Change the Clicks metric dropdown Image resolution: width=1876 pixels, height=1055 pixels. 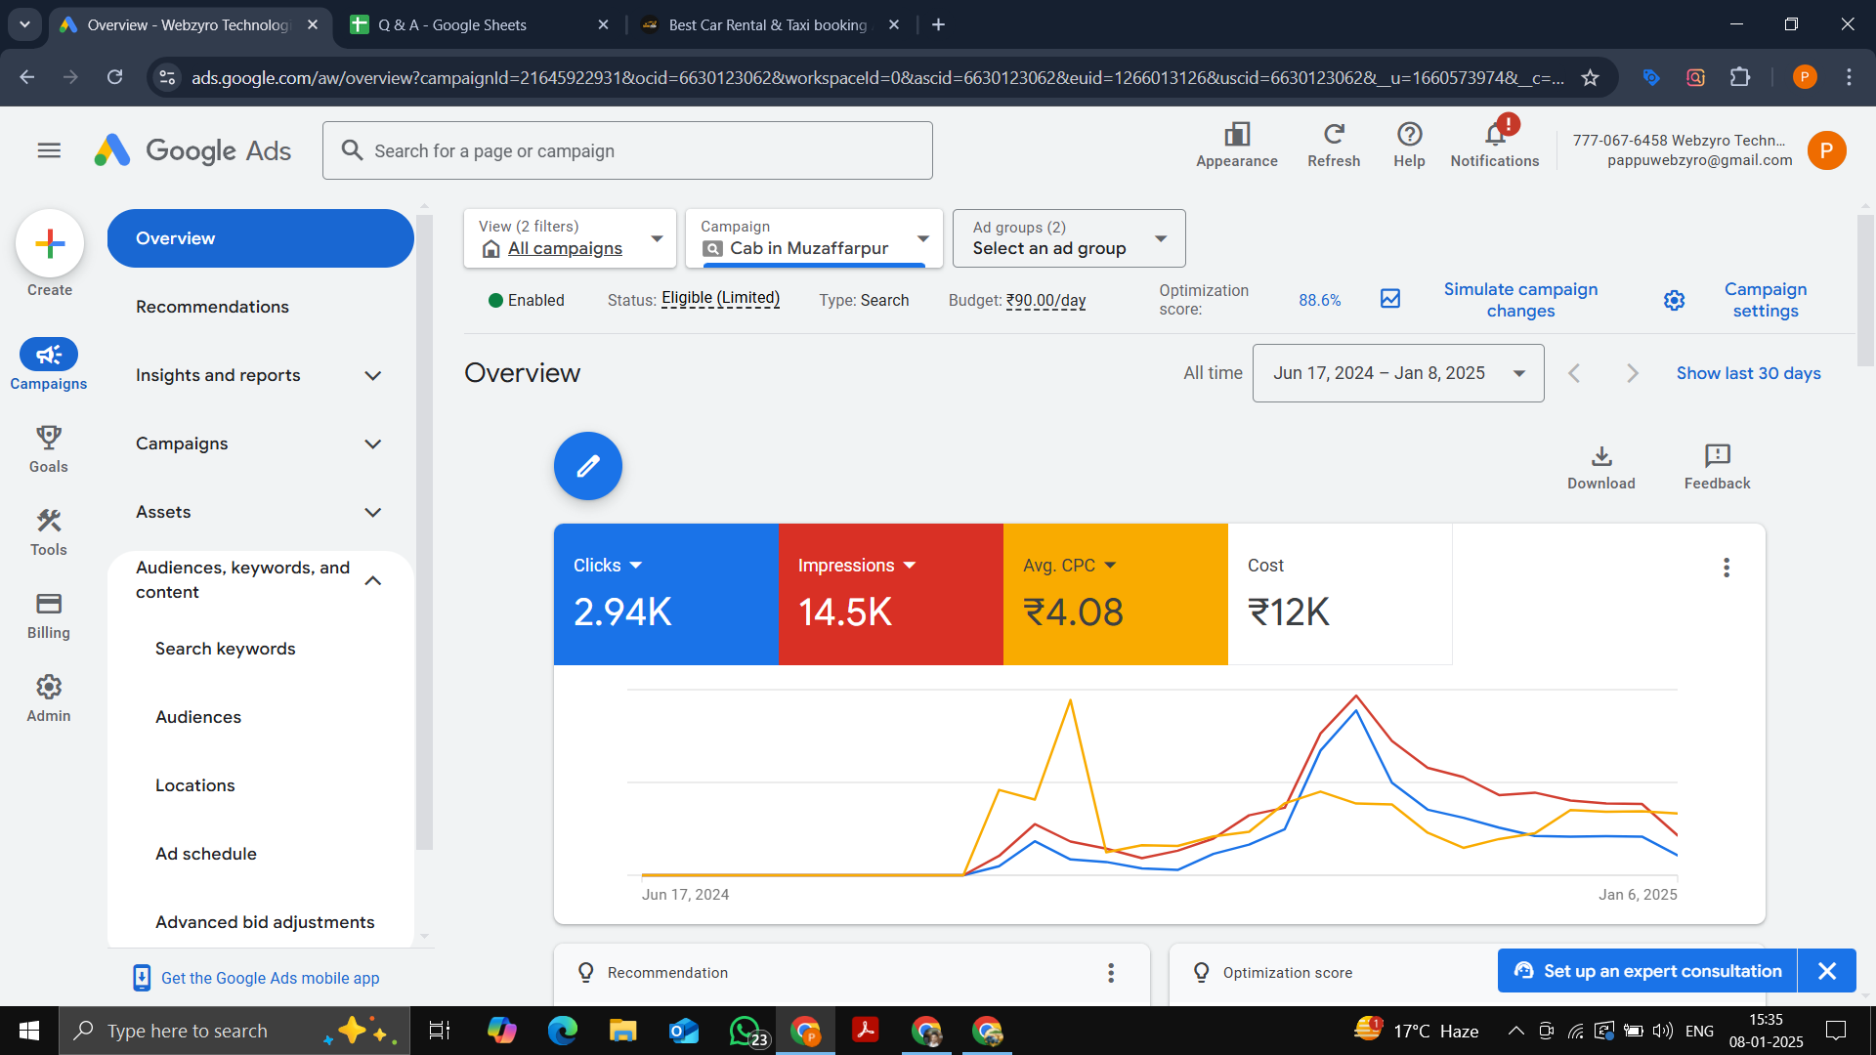pyautogui.click(x=608, y=566)
